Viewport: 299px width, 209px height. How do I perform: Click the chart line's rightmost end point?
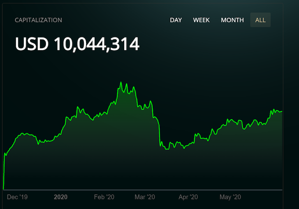(281, 111)
